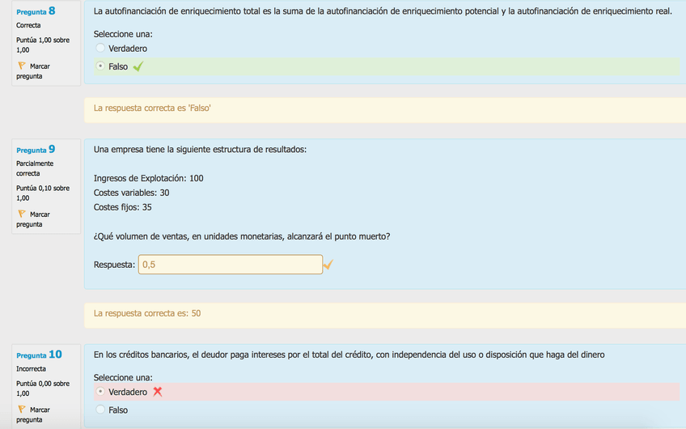Focus the Respuesta input field
The width and height of the screenshot is (686, 429).
pos(230,265)
